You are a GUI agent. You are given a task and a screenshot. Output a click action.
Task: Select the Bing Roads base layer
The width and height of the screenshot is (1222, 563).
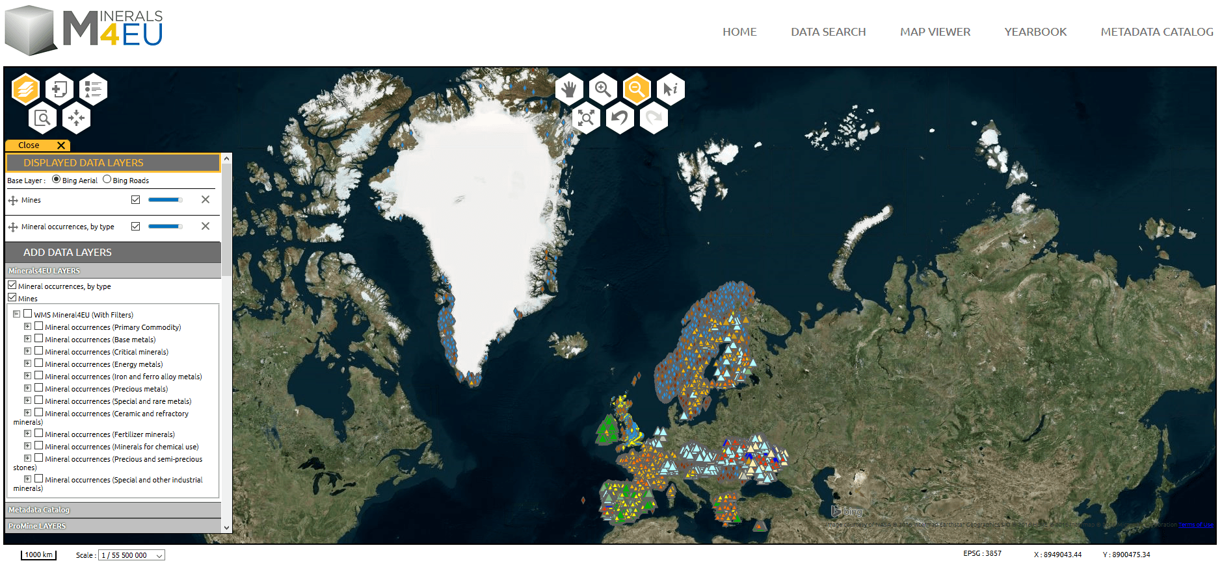(x=107, y=179)
